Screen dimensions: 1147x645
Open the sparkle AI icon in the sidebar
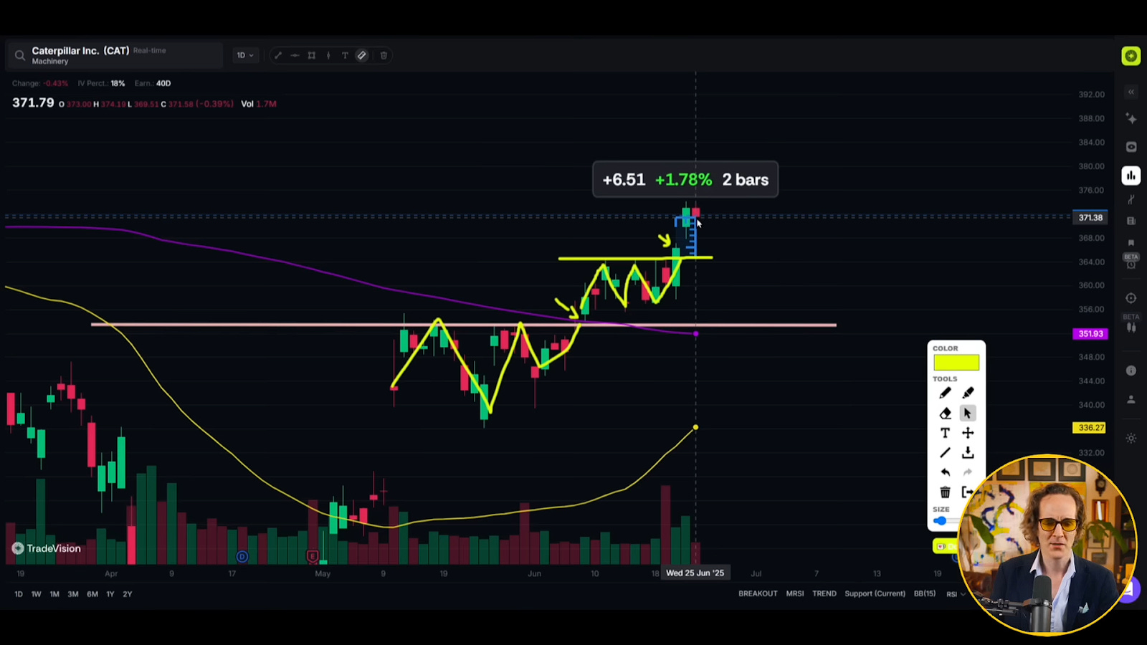(x=1131, y=118)
